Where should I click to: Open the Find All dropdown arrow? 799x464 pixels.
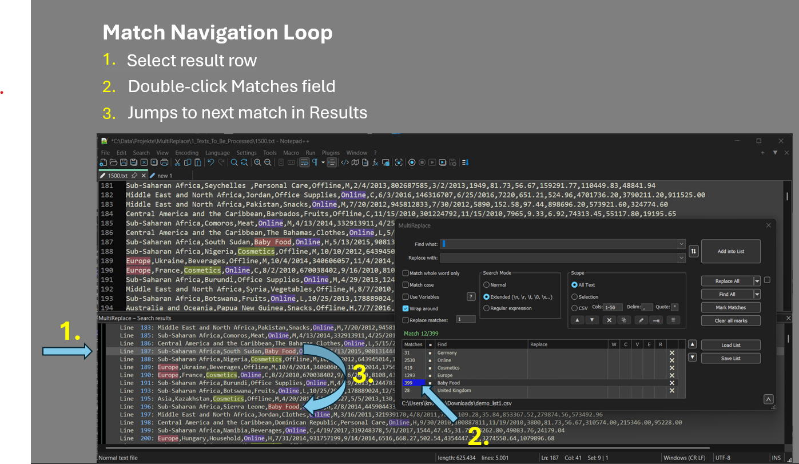(x=757, y=294)
